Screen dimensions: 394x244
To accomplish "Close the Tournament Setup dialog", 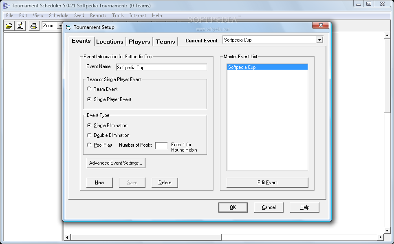I will (321, 25).
